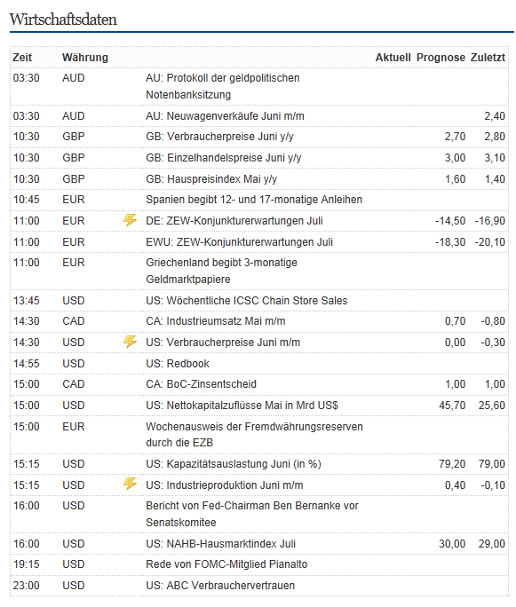Image resolution: width=516 pixels, height=607 pixels.
Task: Click the lightning icon beside US: Industrieproduktion Juni
Action: (x=130, y=484)
